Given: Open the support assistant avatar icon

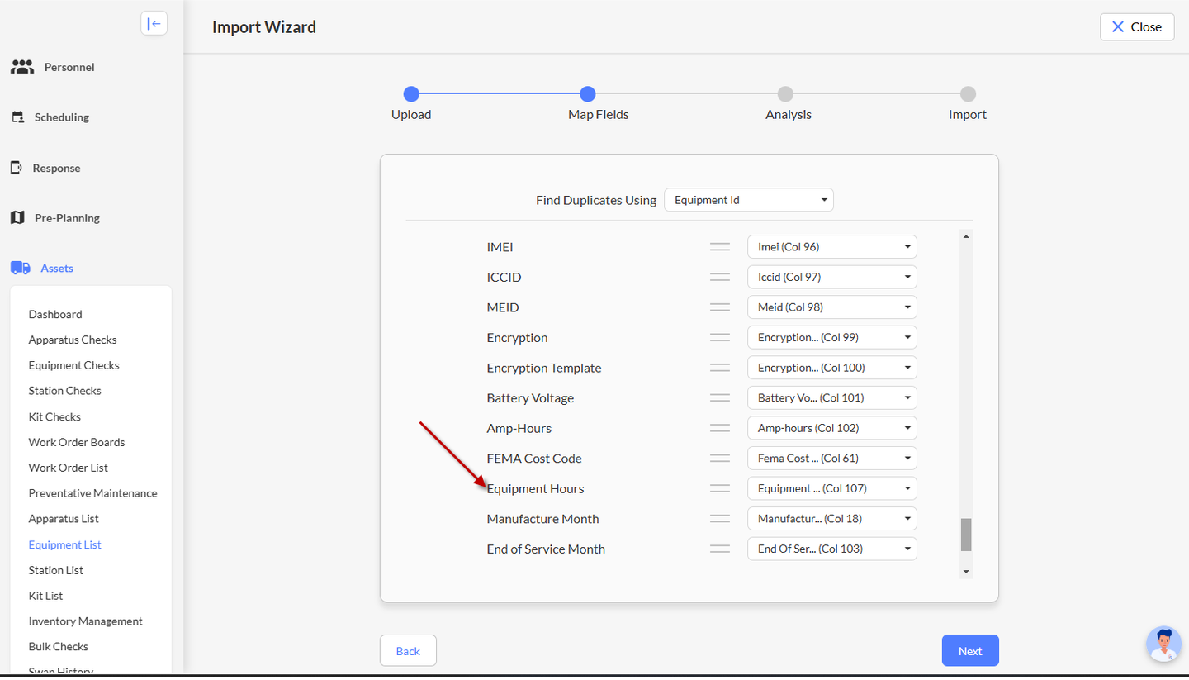Looking at the screenshot, I should tap(1163, 644).
